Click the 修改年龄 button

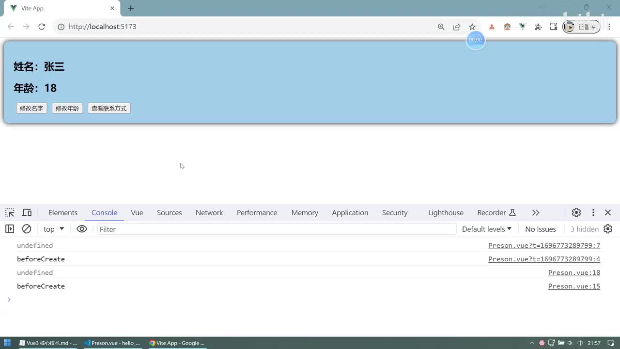tap(67, 108)
